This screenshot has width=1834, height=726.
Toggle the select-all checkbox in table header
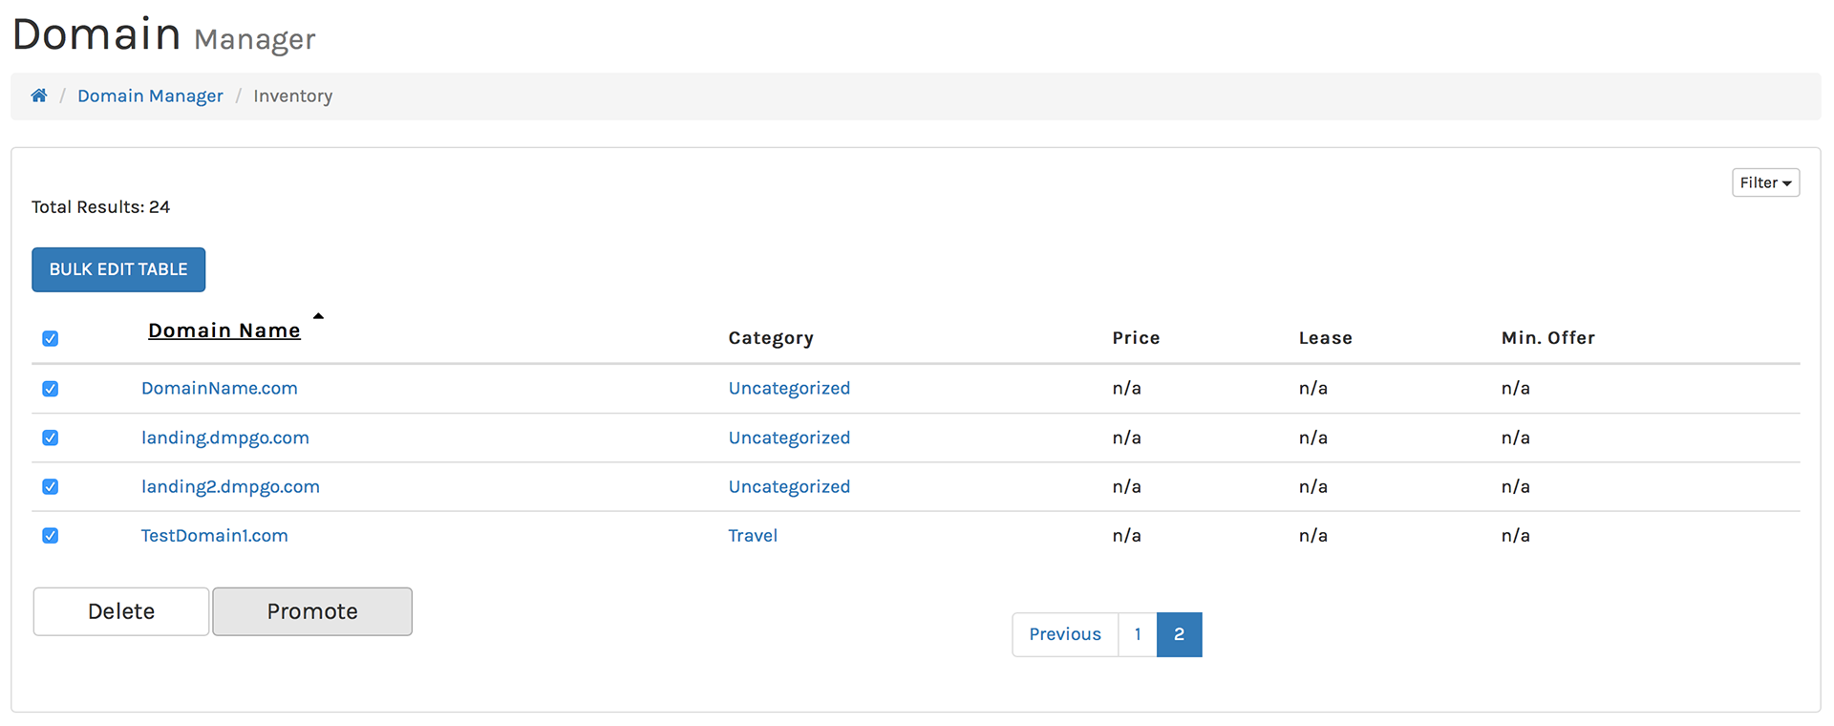point(51,339)
